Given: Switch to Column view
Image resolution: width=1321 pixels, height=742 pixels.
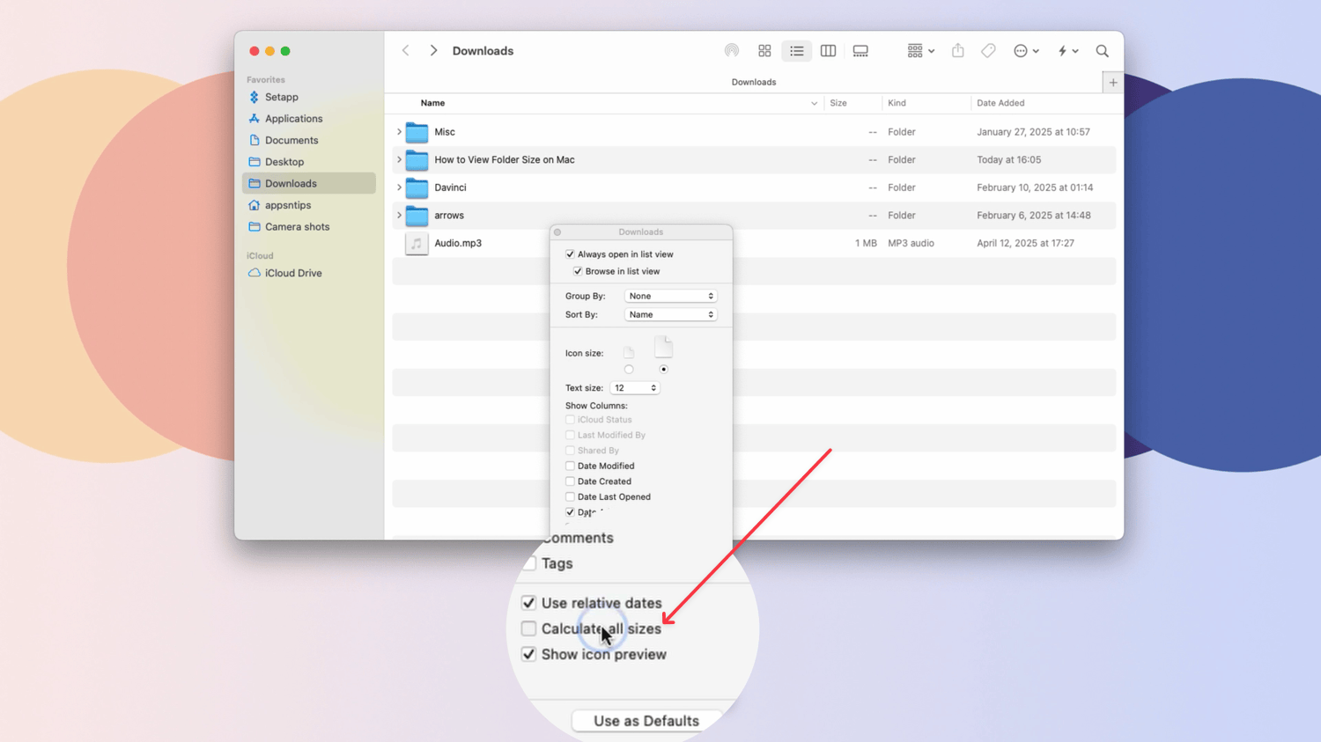Looking at the screenshot, I should [x=828, y=50].
